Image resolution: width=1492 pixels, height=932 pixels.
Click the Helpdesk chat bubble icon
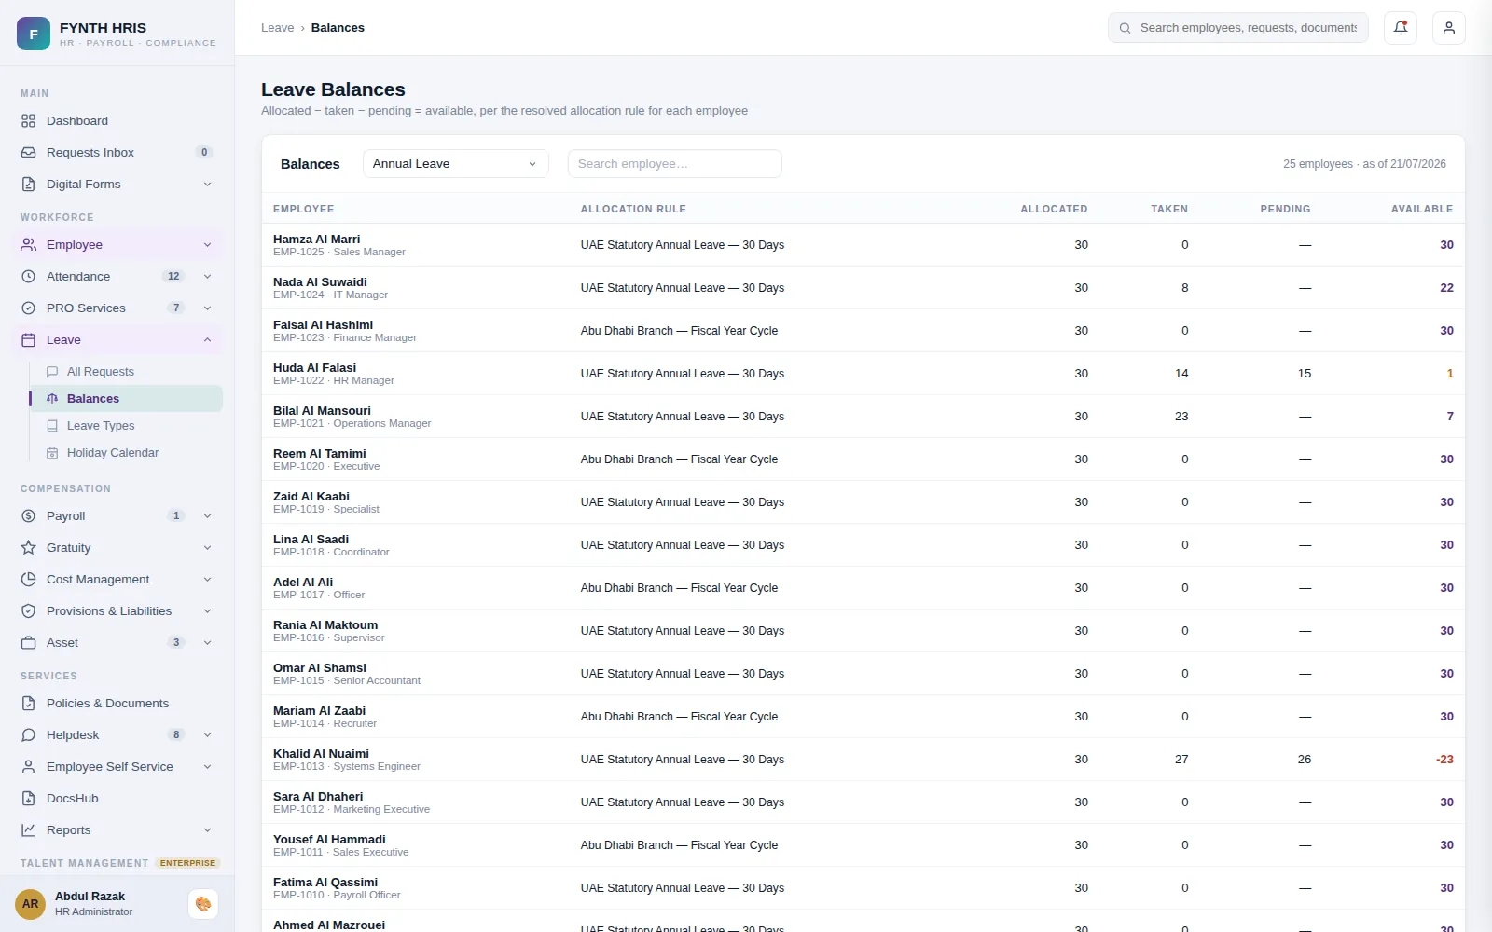click(x=28, y=735)
